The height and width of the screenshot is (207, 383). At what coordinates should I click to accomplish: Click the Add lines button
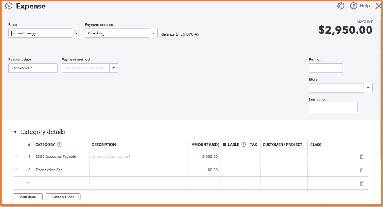[28, 197]
